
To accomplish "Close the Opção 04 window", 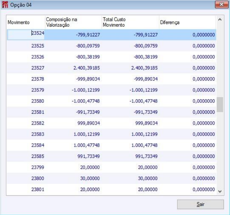I will (x=222, y=5).
